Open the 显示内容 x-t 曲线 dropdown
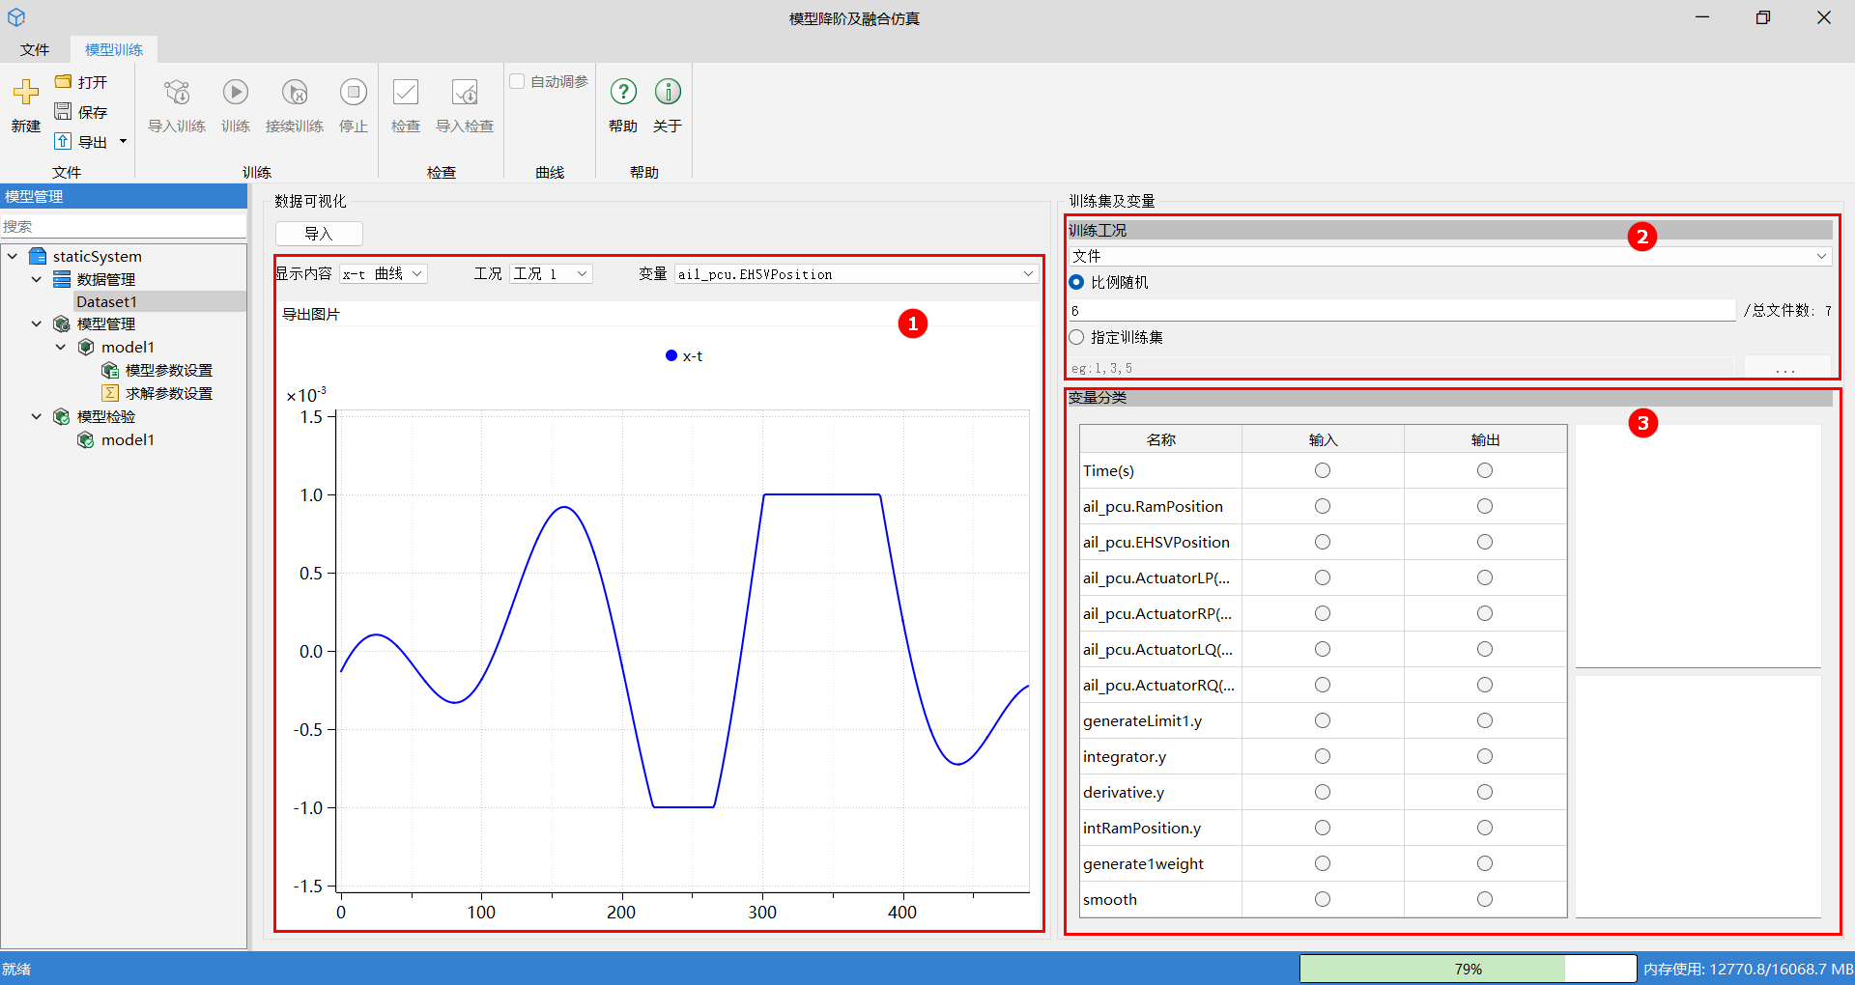Viewport: 1855px width, 985px height. point(383,274)
